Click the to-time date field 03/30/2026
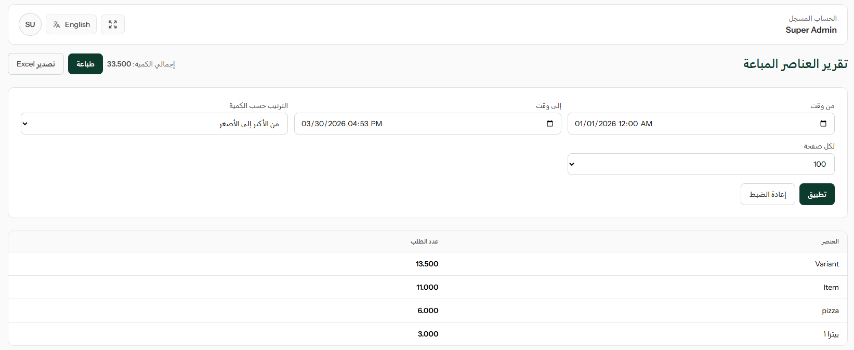854x350 pixels. point(341,124)
